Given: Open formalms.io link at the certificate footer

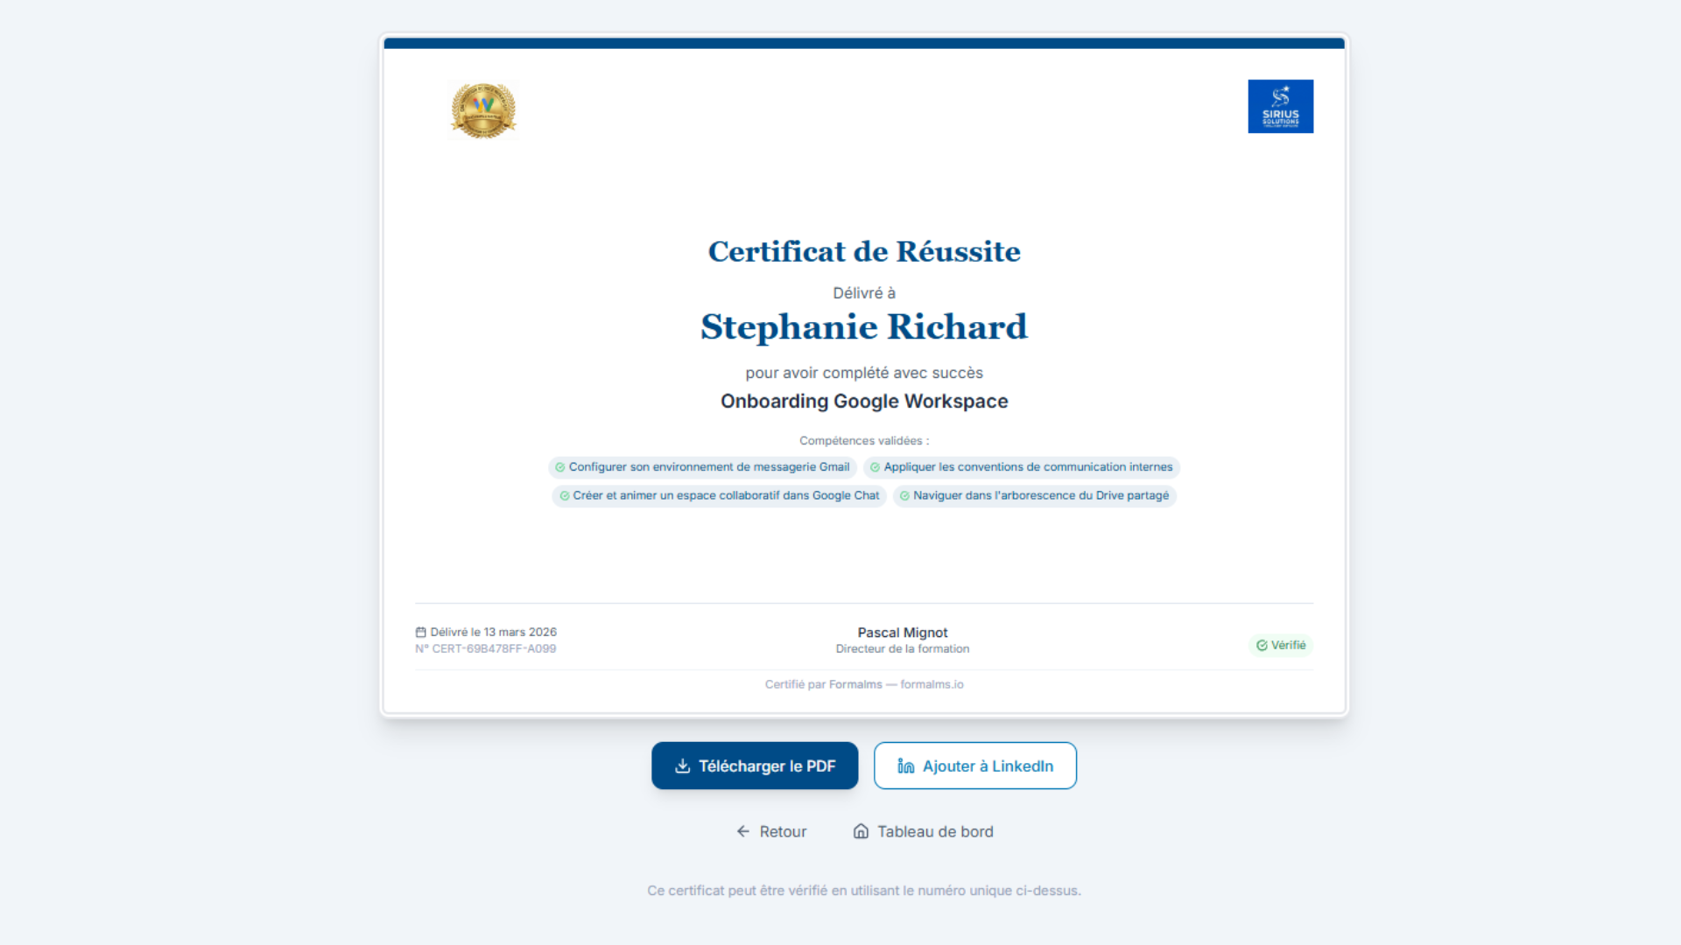Looking at the screenshot, I should pyautogui.click(x=931, y=684).
